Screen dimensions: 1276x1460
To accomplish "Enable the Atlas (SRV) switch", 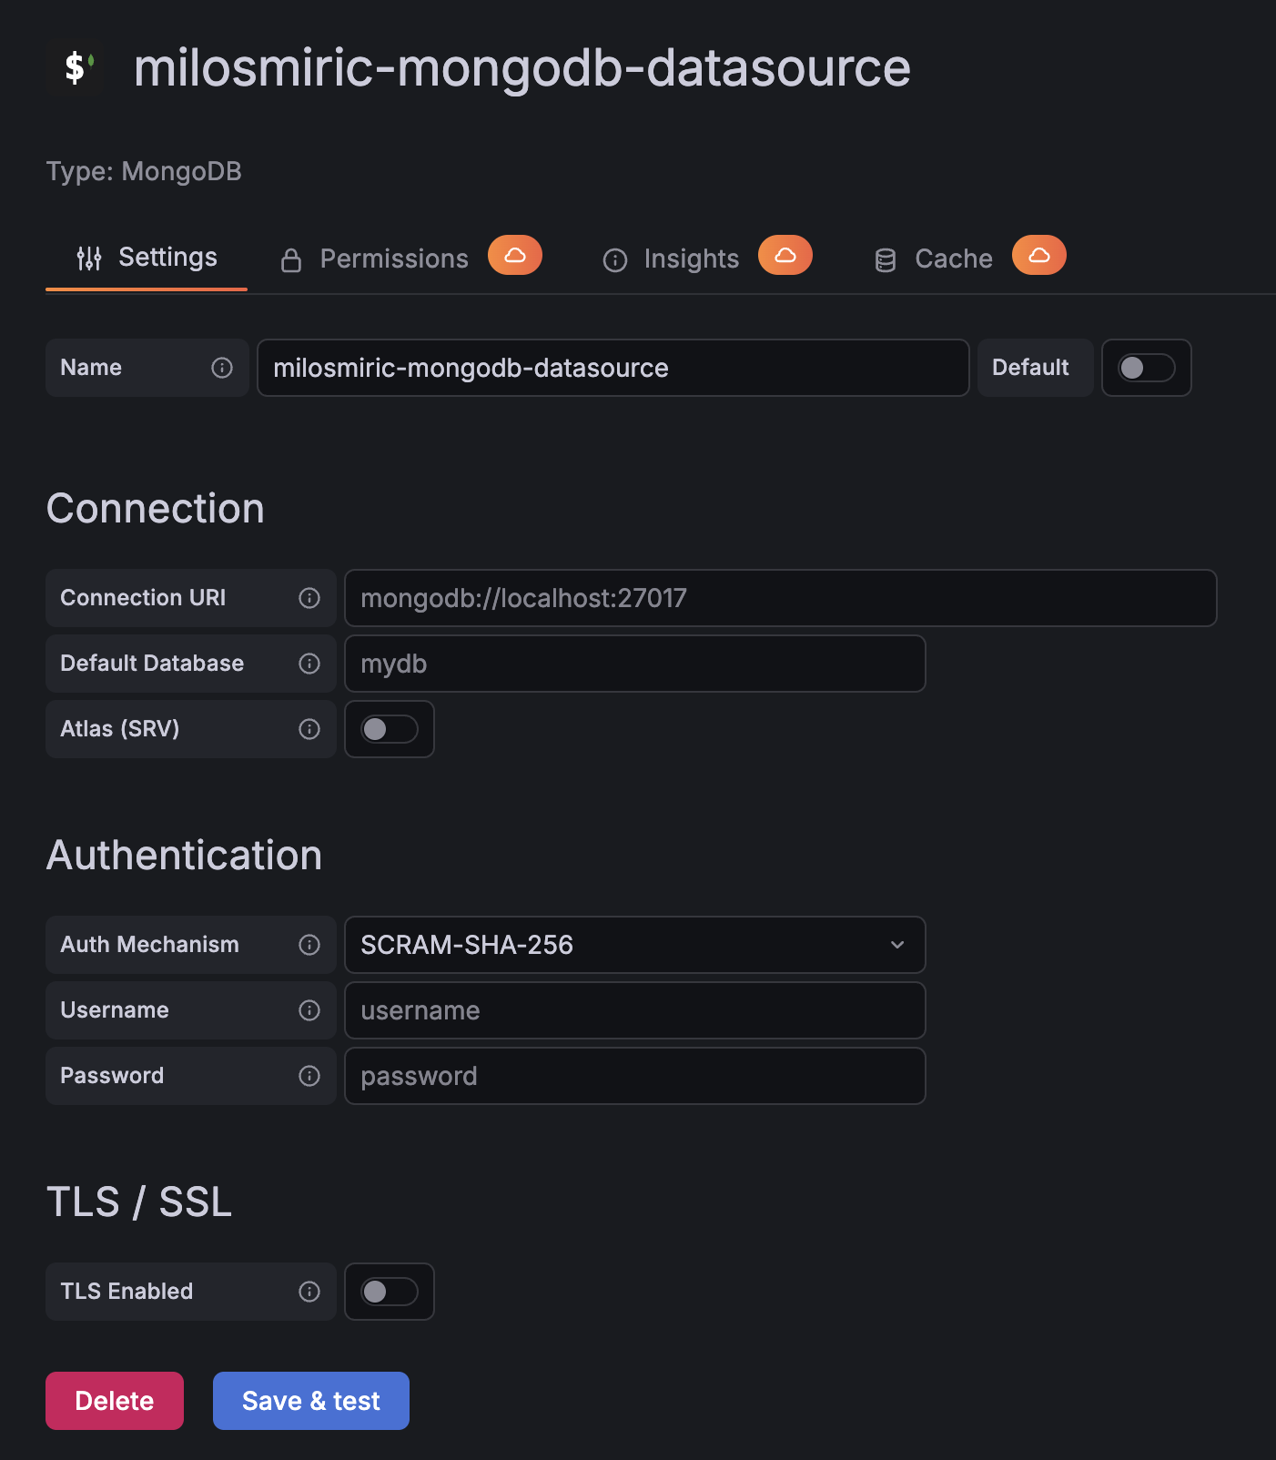I will tap(390, 729).
